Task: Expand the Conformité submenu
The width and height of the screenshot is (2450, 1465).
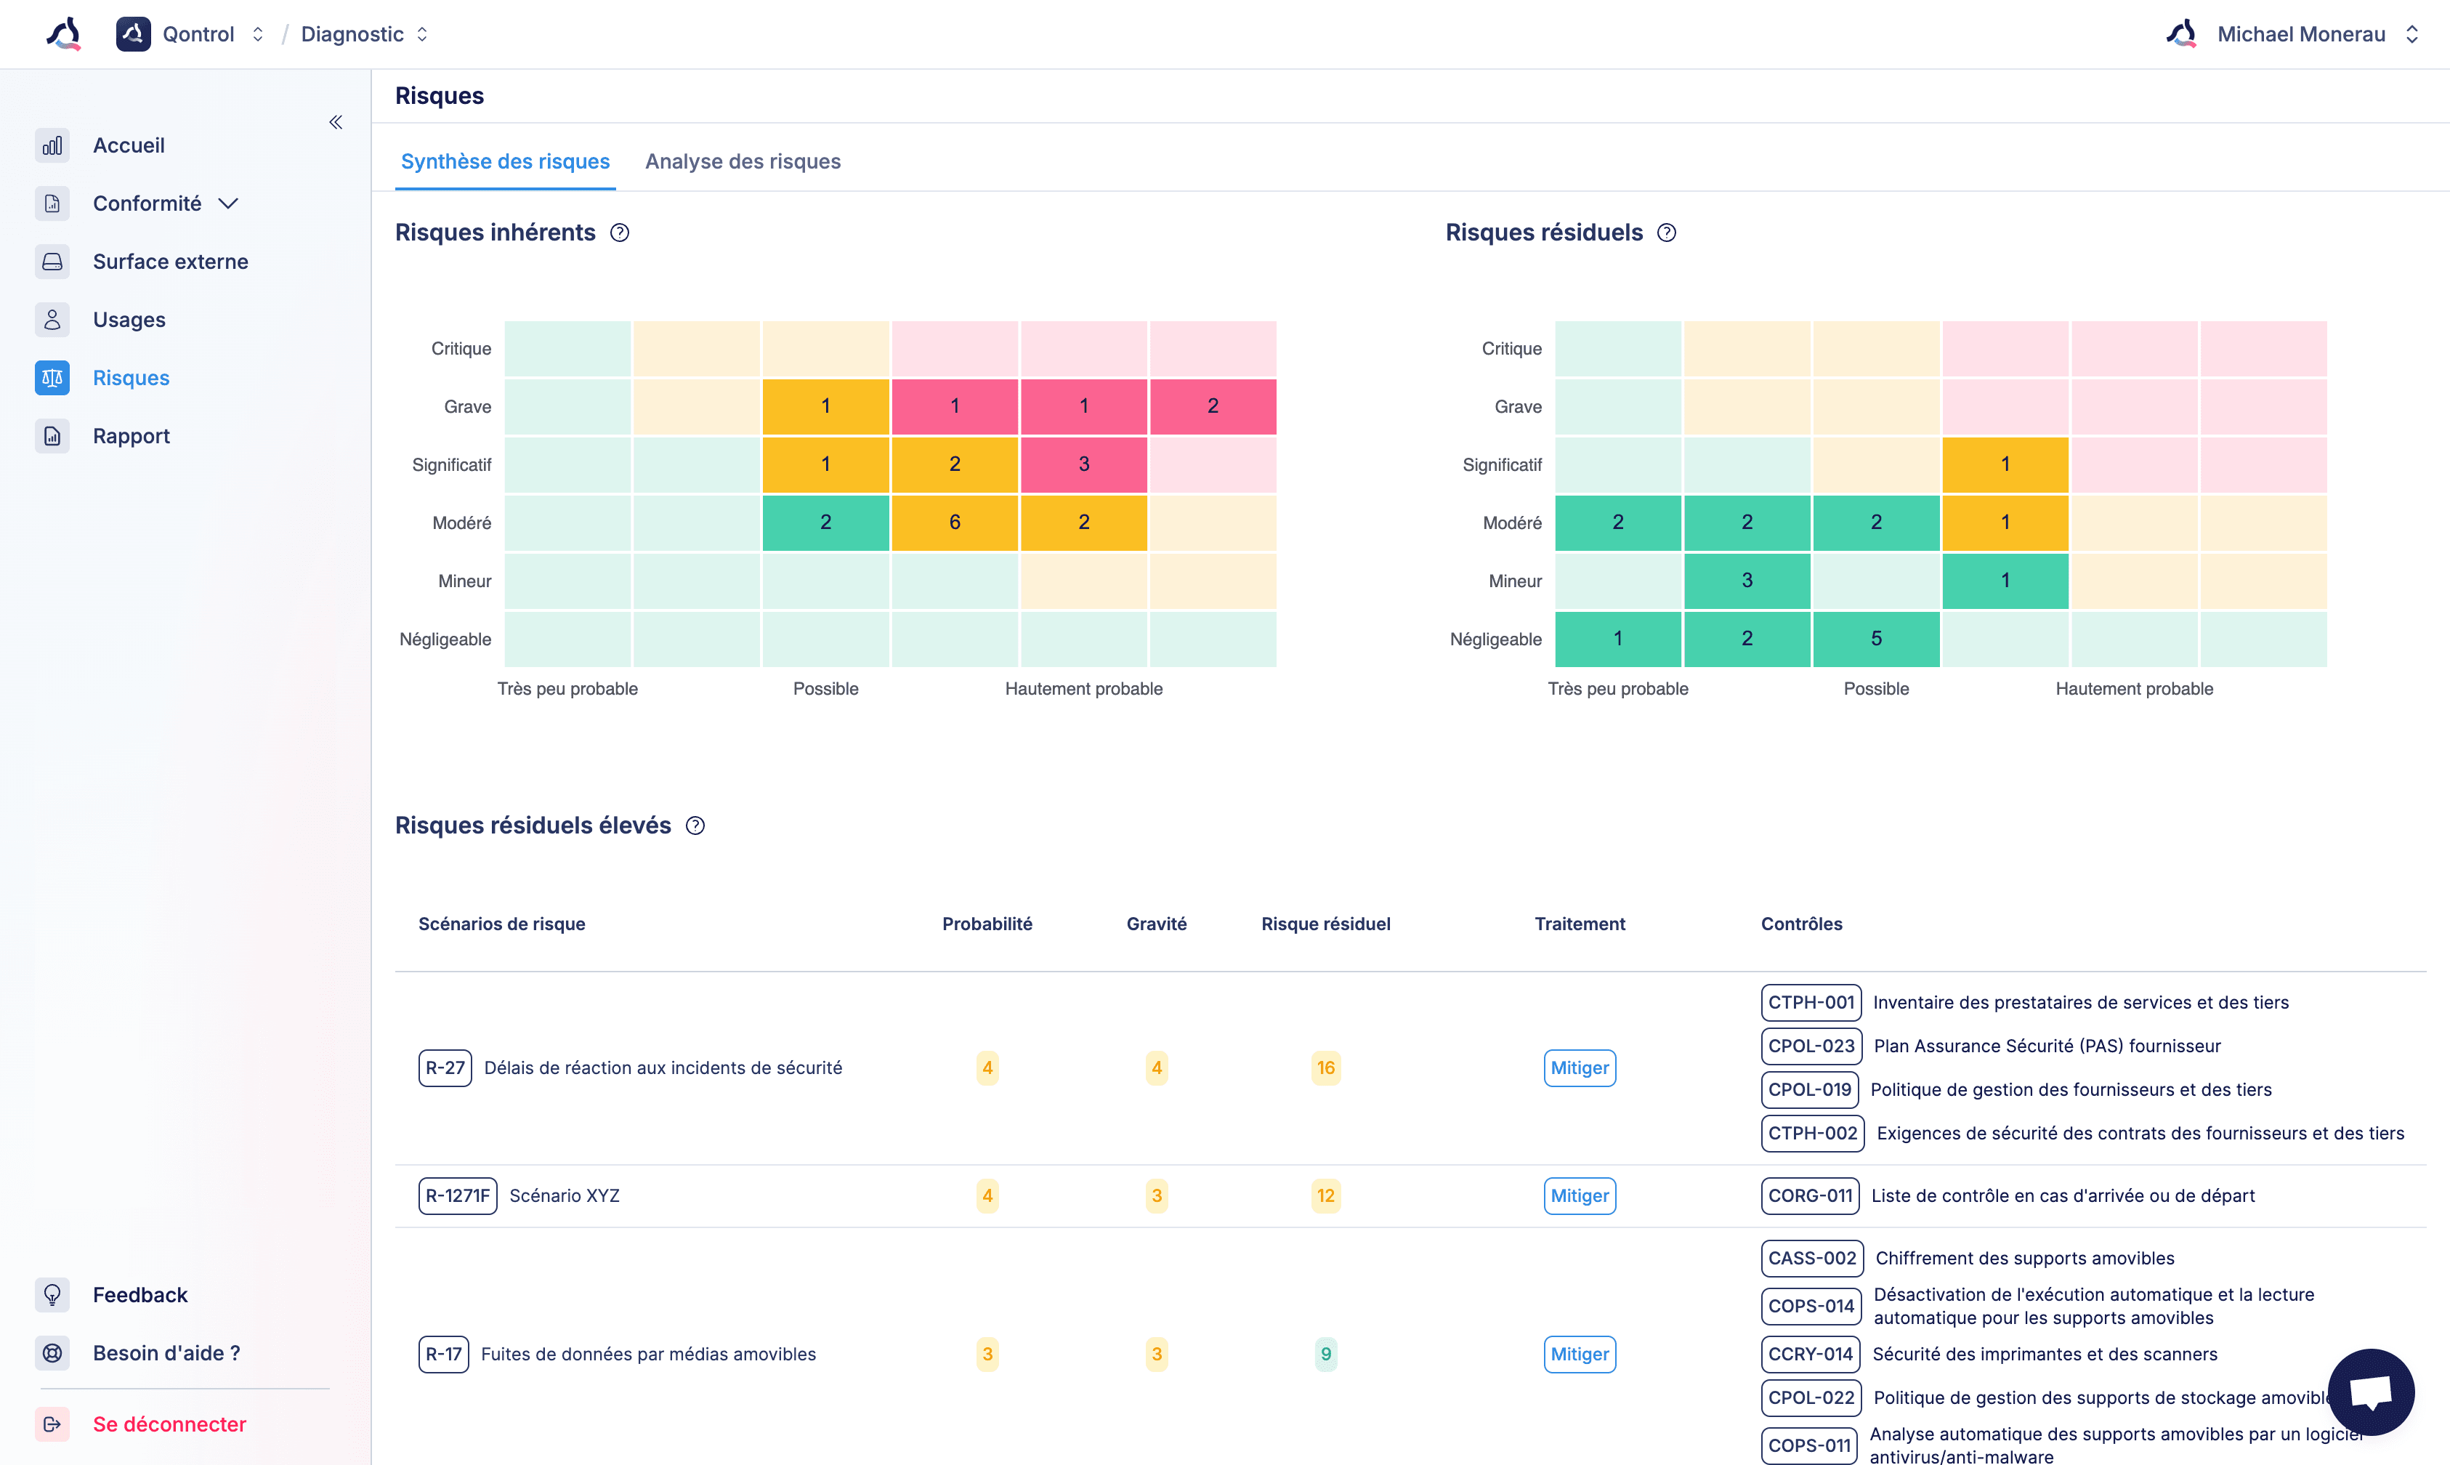Action: pos(228,203)
